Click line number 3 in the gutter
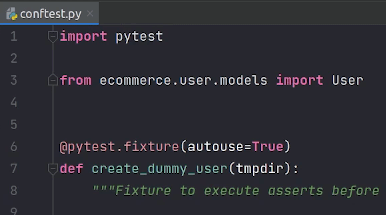Viewport: 386px width, 215px height. (14, 80)
